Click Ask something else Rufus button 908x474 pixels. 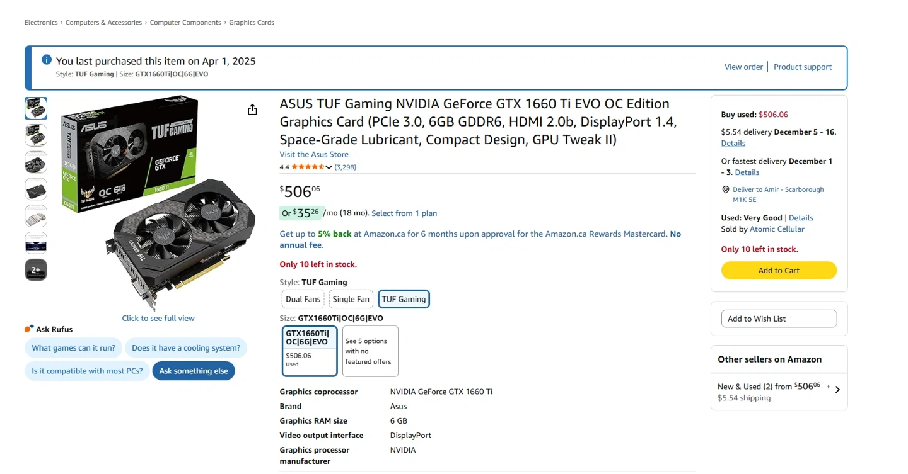194,371
